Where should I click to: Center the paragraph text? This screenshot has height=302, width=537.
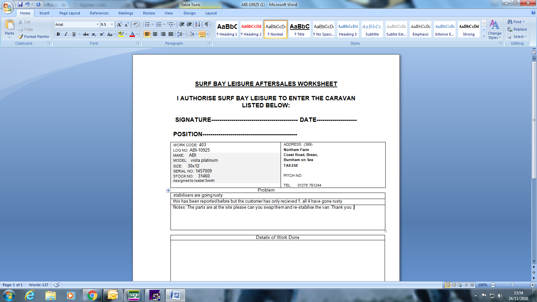click(x=155, y=34)
